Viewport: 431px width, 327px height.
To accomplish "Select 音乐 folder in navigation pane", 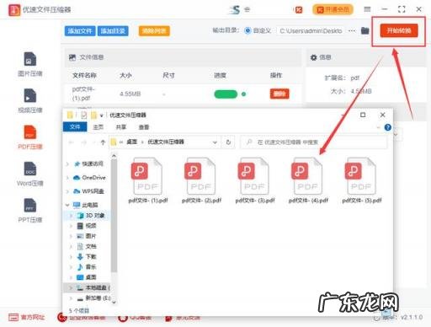I will (87, 267).
